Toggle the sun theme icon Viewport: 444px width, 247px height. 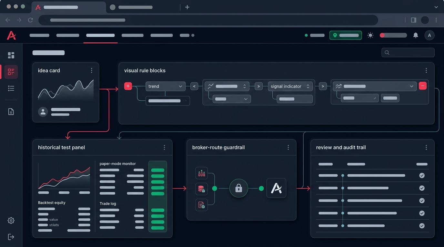coord(370,35)
